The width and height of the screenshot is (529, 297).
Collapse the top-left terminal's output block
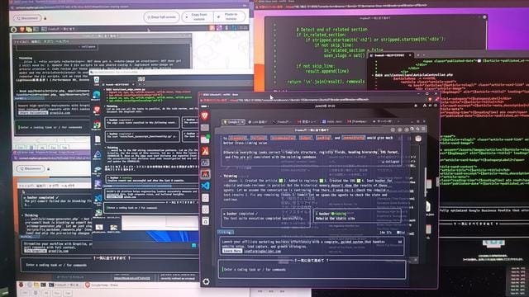(x=88, y=47)
